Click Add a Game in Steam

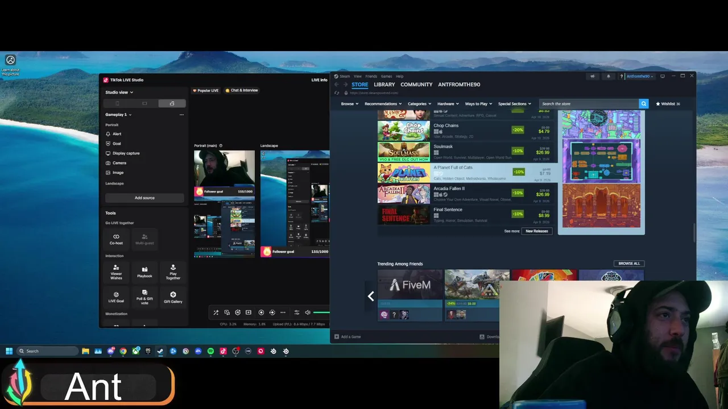coord(348,337)
